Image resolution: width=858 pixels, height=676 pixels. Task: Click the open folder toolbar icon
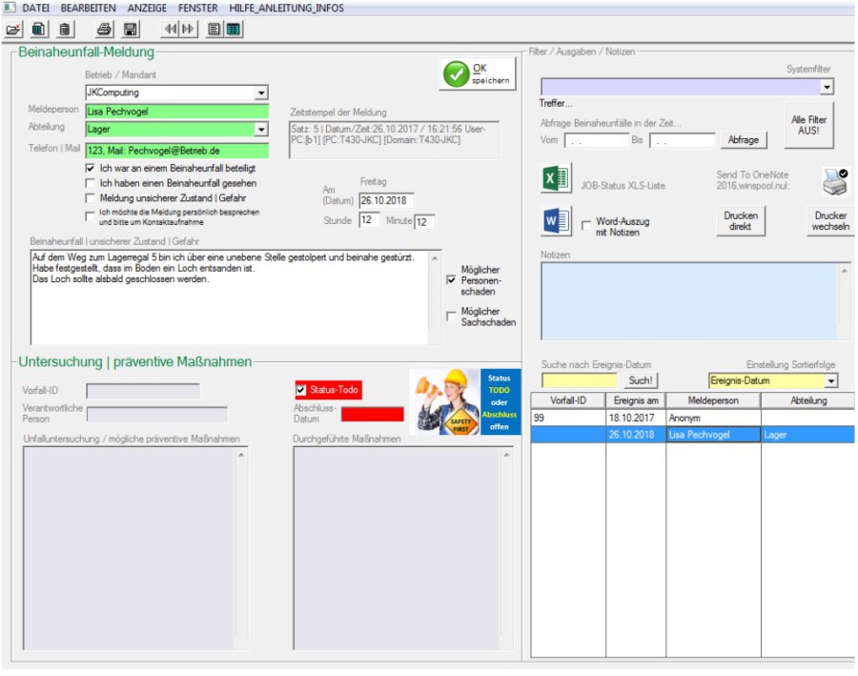[13, 29]
